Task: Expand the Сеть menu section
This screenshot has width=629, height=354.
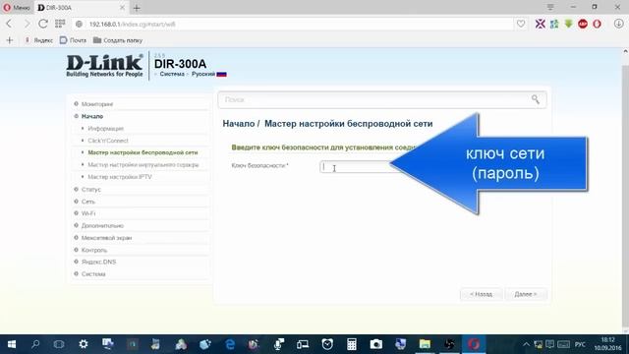Action: pyautogui.click(x=88, y=202)
